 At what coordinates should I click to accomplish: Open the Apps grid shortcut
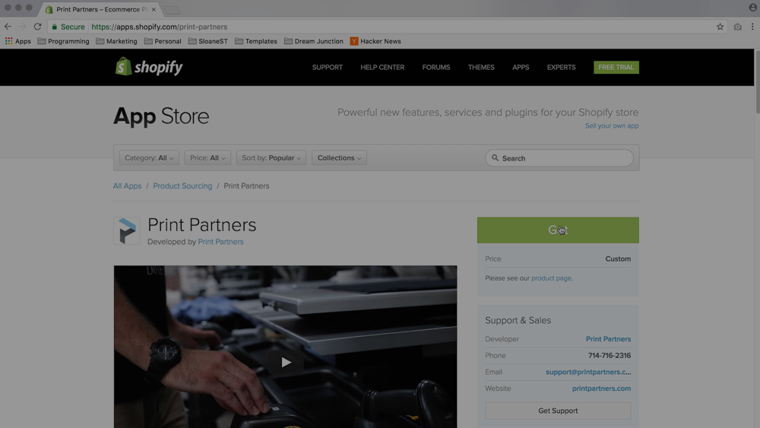(18, 41)
